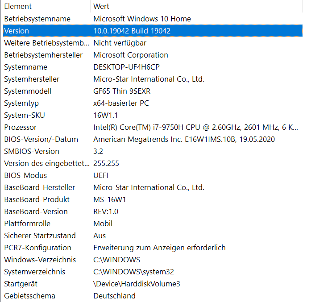Image resolution: width=311 pixels, height=302 pixels.
Task: Click BaseBoard-Hersteller value Micro-Star International
Action: click(x=149, y=188)
